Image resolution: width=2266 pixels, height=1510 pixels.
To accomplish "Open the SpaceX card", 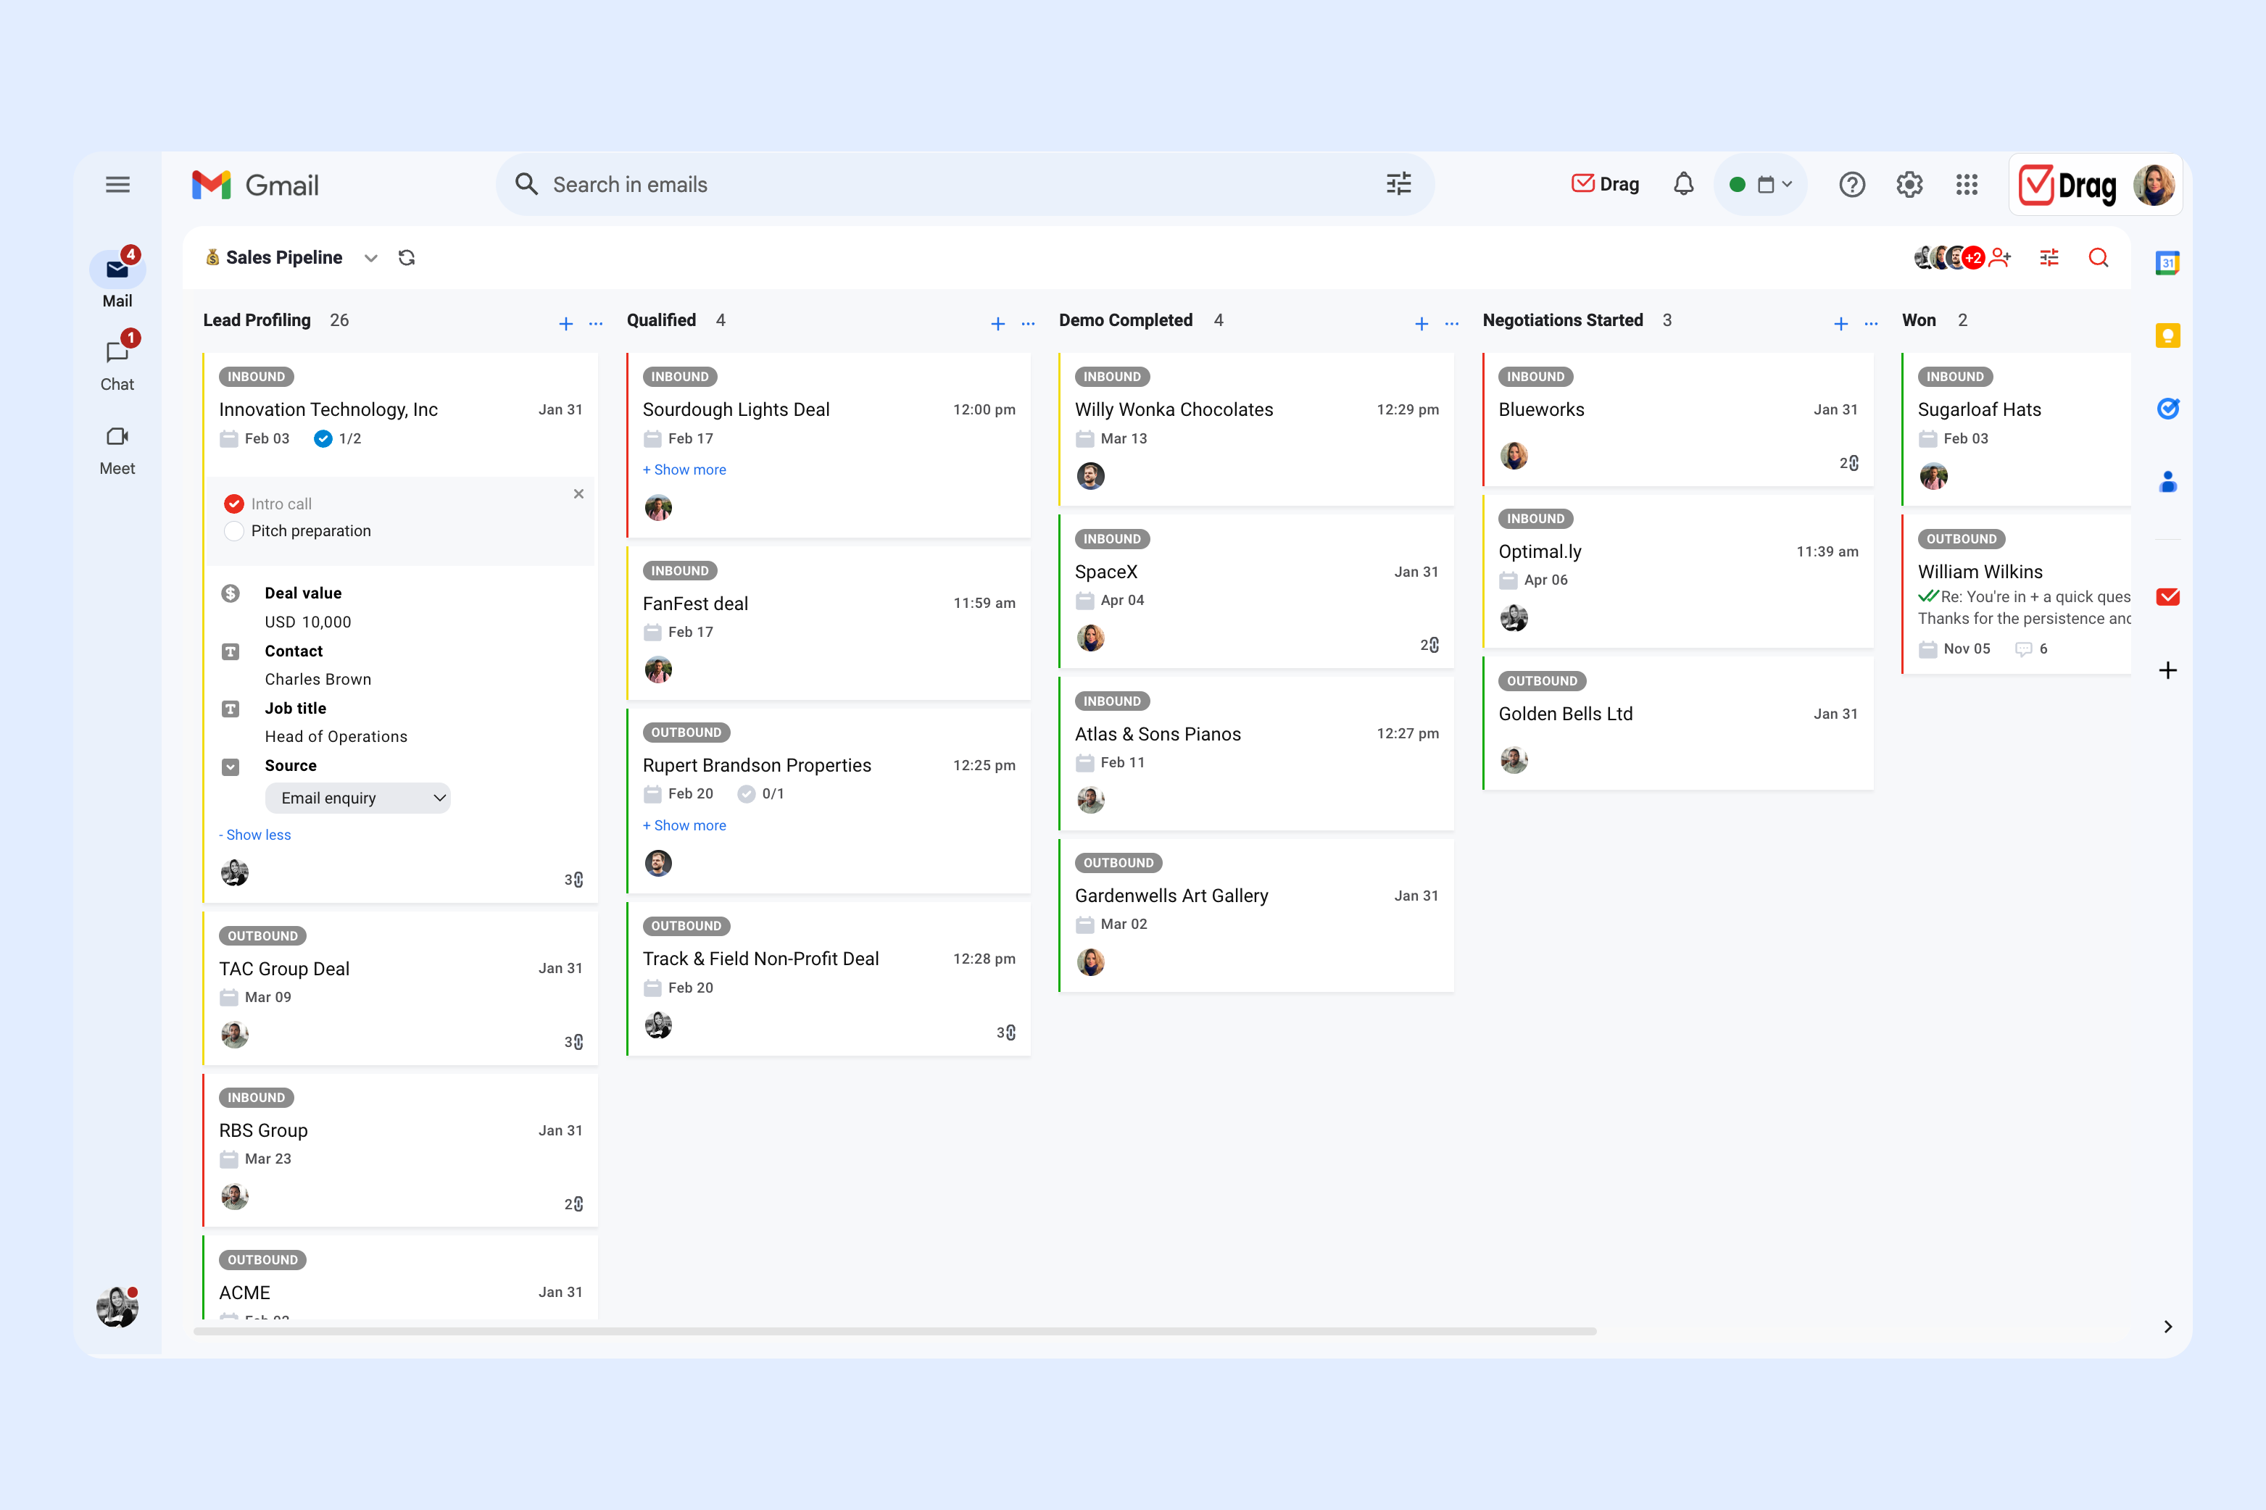I will point(1256,591).
